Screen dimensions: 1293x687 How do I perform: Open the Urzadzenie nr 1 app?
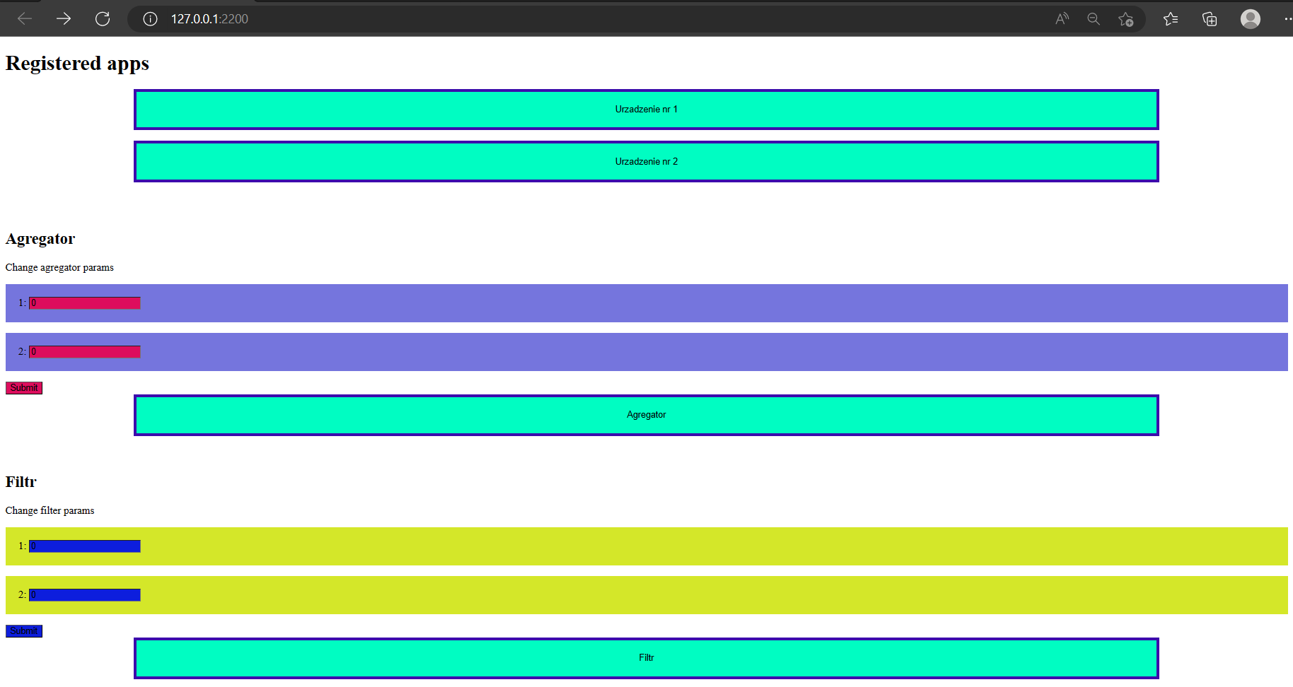pyautogui.click(x=646, y=110)
